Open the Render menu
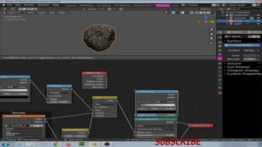Viewport: 262px width, 147px height. (x=29, y=5)
